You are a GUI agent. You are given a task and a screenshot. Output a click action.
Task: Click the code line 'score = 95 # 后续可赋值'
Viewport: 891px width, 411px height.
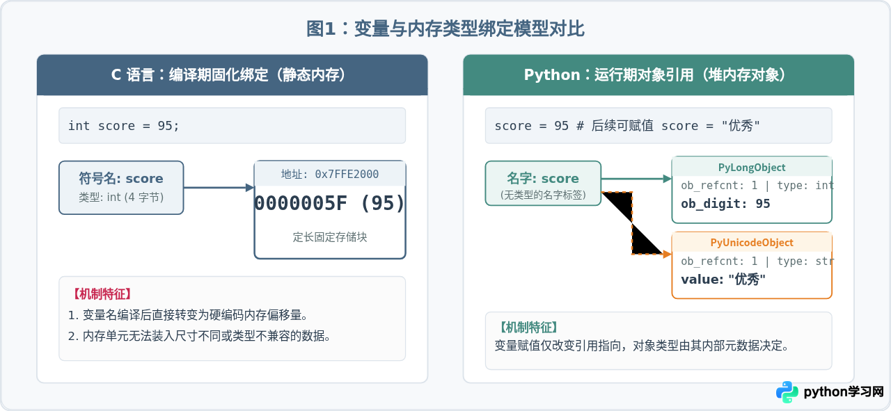tap(627, 126)
